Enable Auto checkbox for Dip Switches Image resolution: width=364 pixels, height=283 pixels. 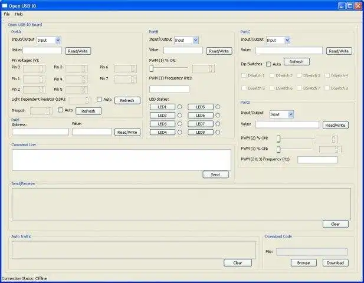268,64
